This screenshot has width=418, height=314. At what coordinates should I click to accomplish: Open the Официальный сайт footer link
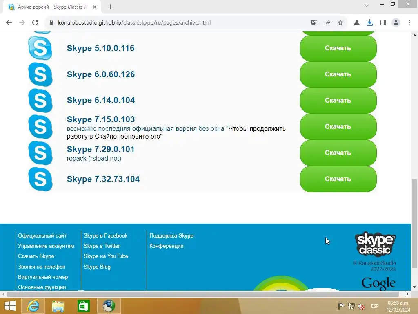42,236
